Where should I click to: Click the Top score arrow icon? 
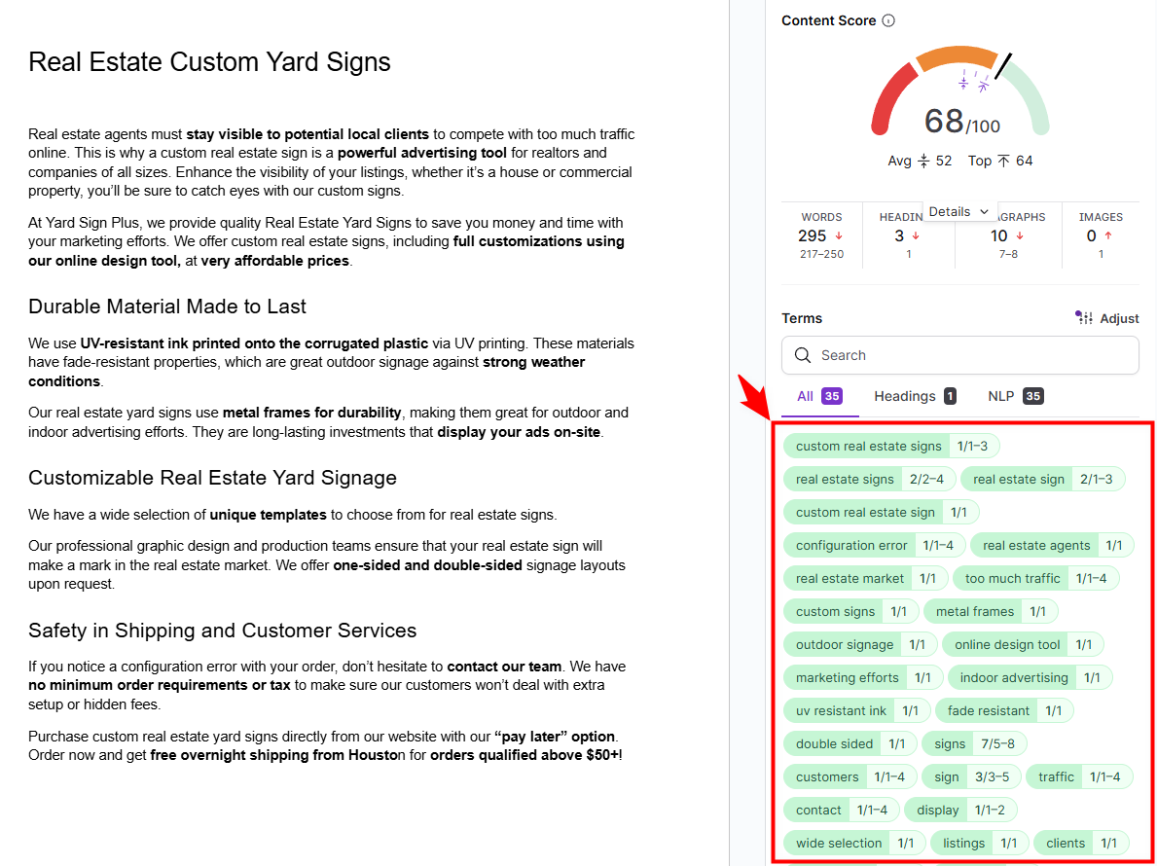[x=1003, y=161]
